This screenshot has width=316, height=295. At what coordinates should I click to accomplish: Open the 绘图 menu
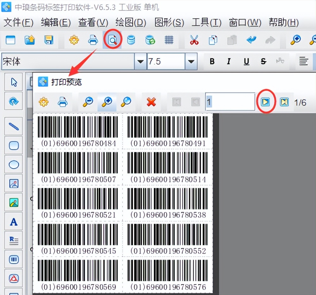(130, 22)
